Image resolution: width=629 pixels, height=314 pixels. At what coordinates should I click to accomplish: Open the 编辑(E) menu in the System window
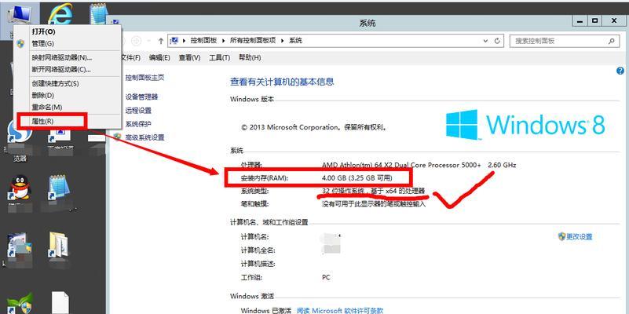click(159, 58)
